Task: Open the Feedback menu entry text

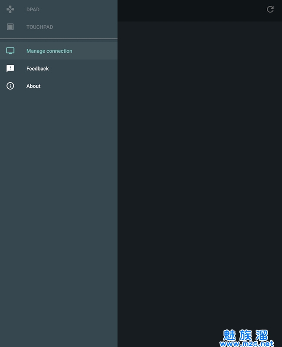Action: click(x=37, y=69)
